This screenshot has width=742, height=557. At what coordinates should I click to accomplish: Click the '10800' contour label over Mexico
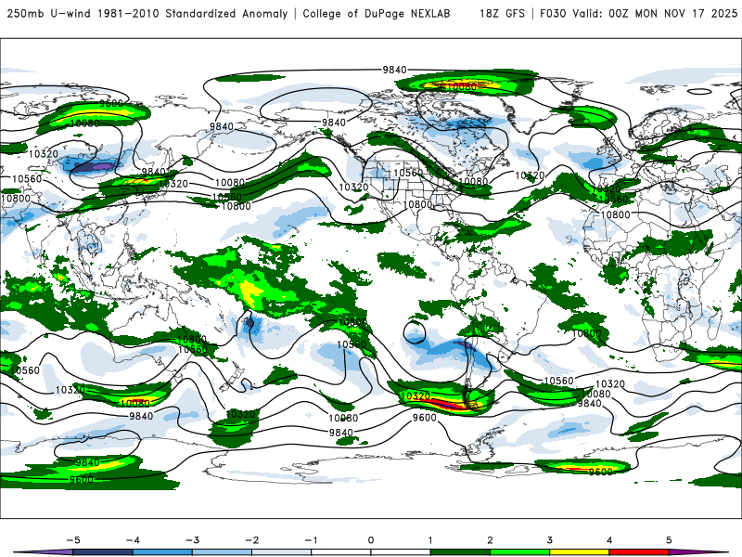click(416, 204)
